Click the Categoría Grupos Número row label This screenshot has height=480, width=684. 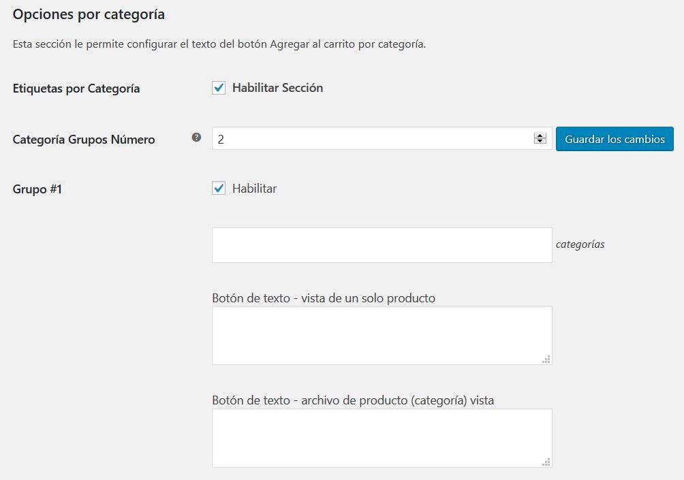tap(84, 140)
